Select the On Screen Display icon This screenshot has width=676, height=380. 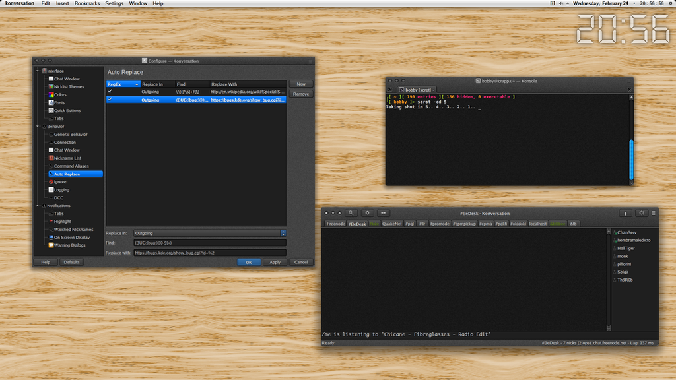click(51, 237)
